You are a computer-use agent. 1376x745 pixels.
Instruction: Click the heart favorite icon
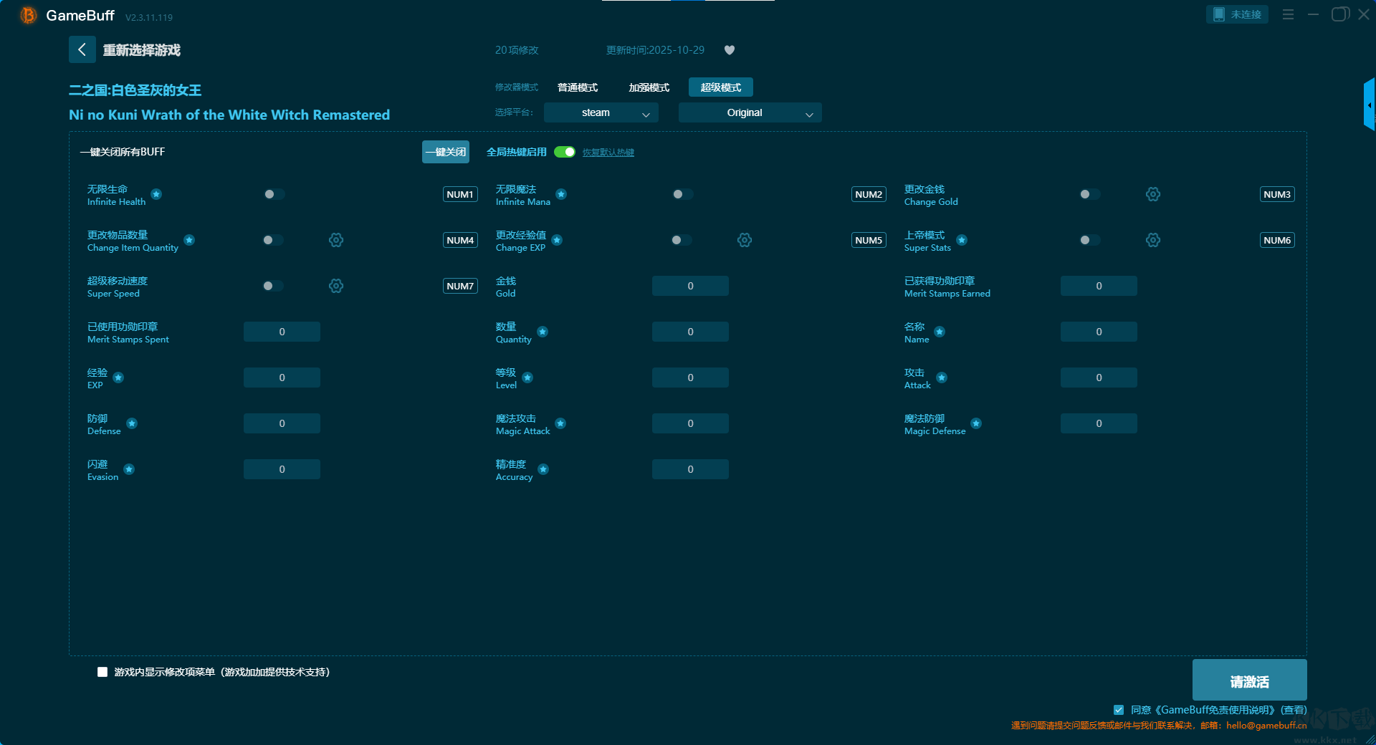730,50
